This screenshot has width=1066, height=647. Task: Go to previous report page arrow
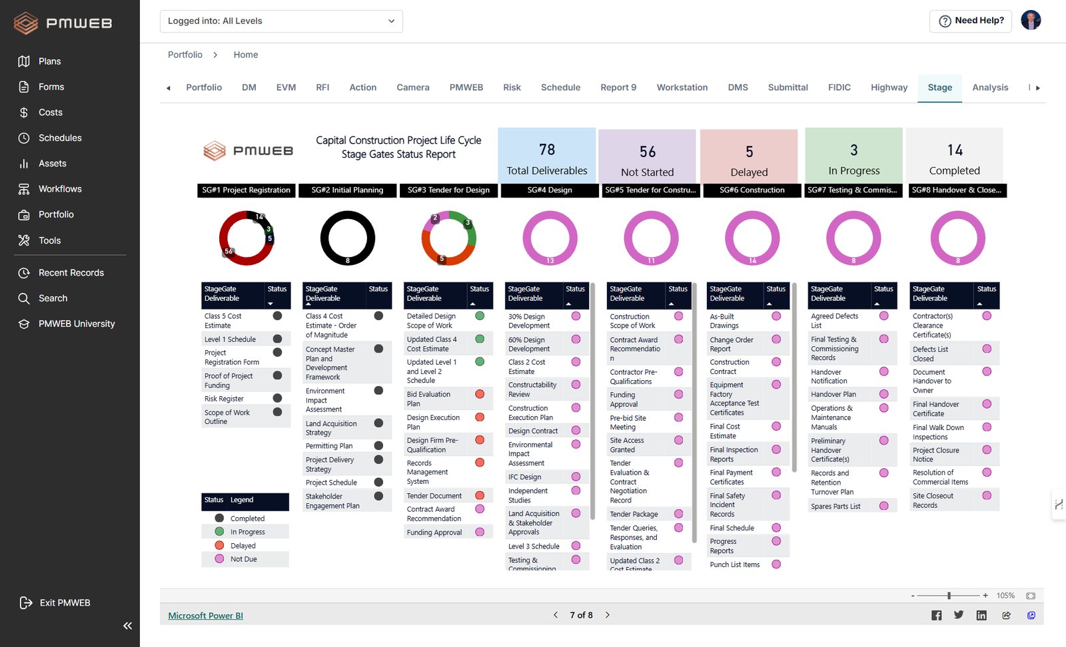pos(556,615)
